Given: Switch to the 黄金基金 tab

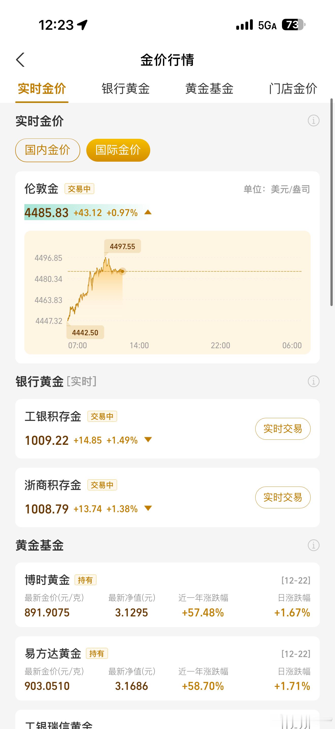Looking at the screenshot, I should pos(209,88).
